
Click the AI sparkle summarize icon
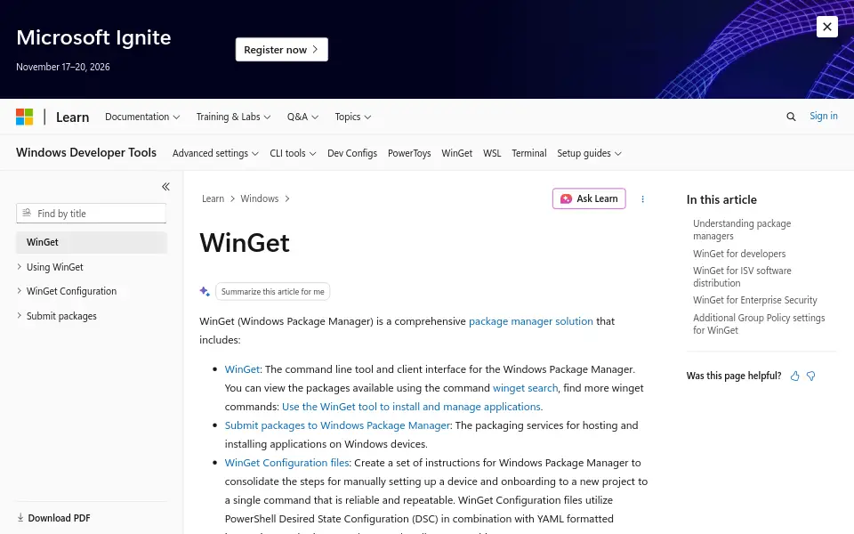coord(205,292)
